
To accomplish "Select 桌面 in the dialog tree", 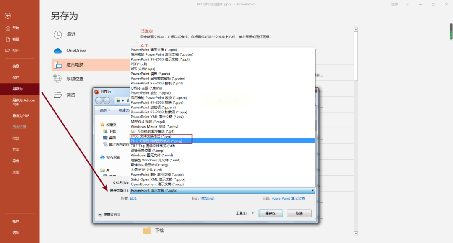I will pos(110,138).
